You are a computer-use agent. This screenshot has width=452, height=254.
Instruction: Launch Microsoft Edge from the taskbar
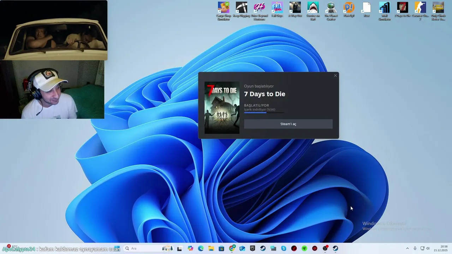click(201, 248)
